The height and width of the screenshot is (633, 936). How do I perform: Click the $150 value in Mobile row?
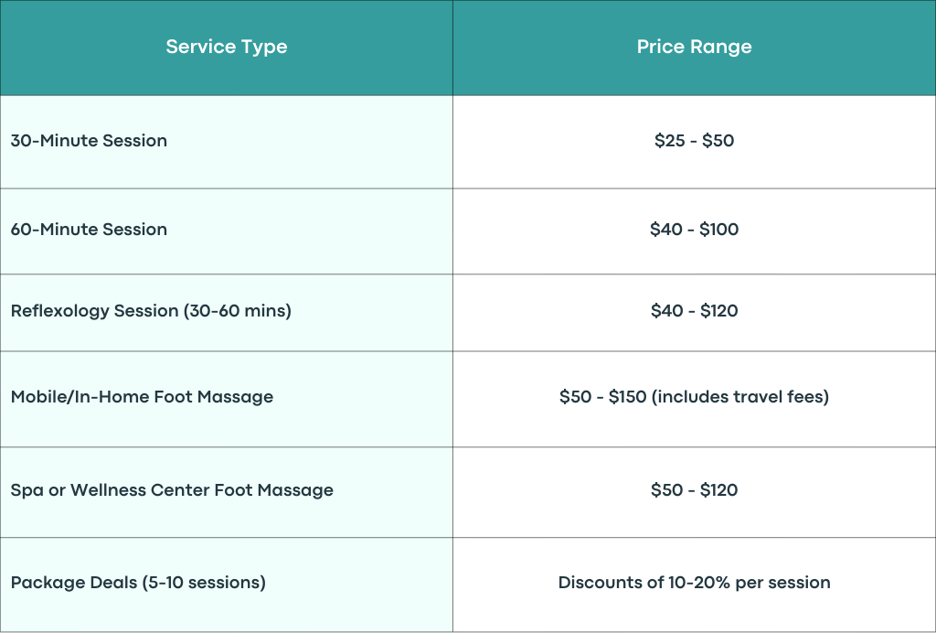point(627,397)
